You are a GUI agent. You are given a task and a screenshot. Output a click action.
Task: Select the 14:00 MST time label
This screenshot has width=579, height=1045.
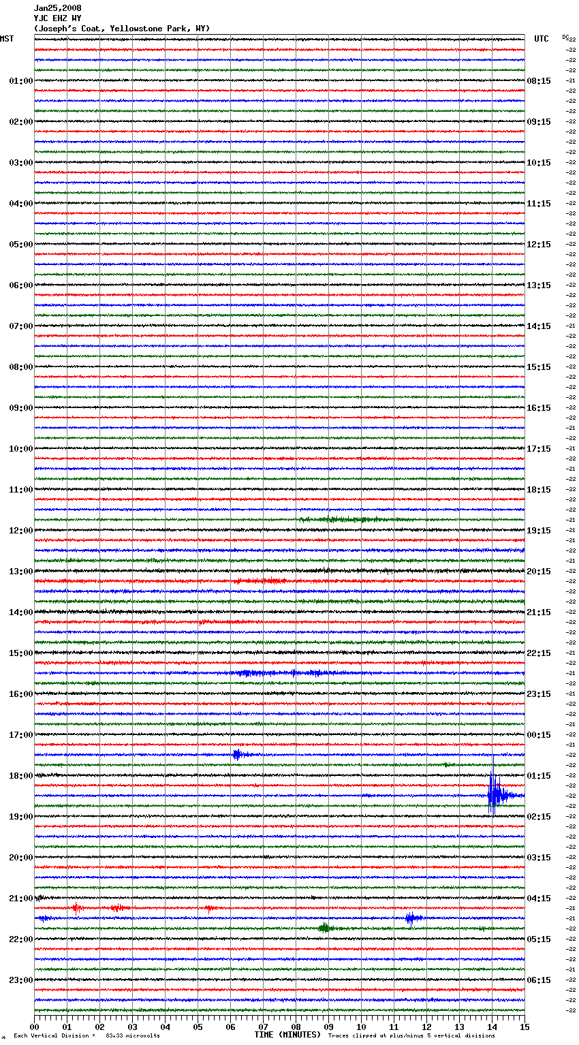pos(20,612)
